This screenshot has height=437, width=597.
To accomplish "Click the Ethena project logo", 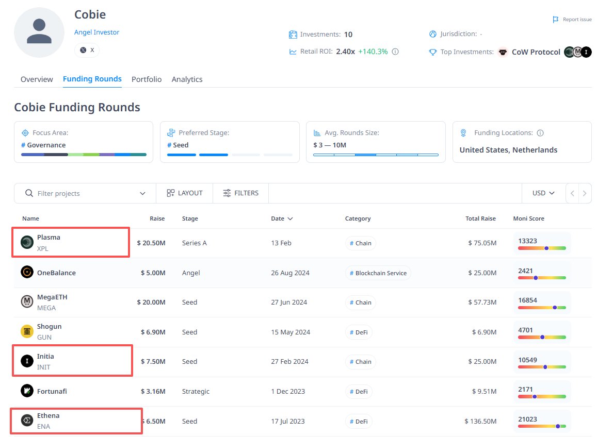I will coord(27,421).
